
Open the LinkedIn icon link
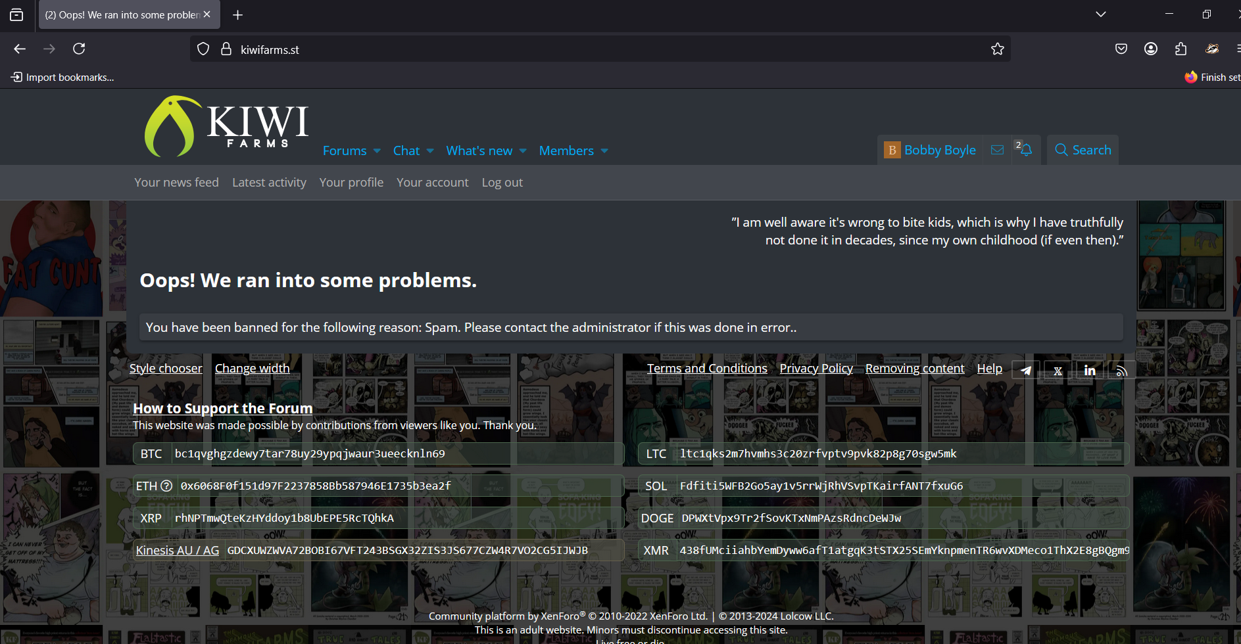pyautogui.click(x=1090, y=370)
